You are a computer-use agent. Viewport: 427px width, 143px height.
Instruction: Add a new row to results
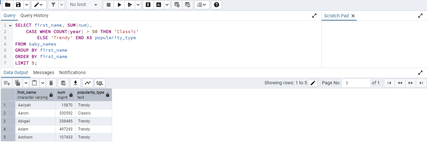7,83
